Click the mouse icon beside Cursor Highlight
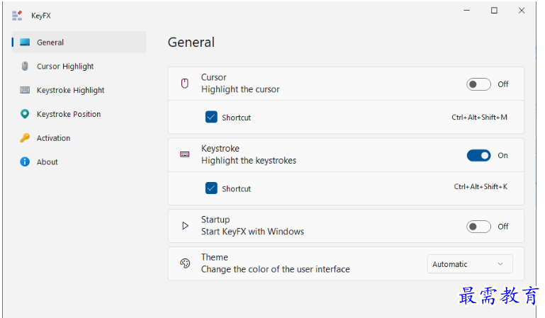This screenshot has width=545, height=318. click(25, 67)
